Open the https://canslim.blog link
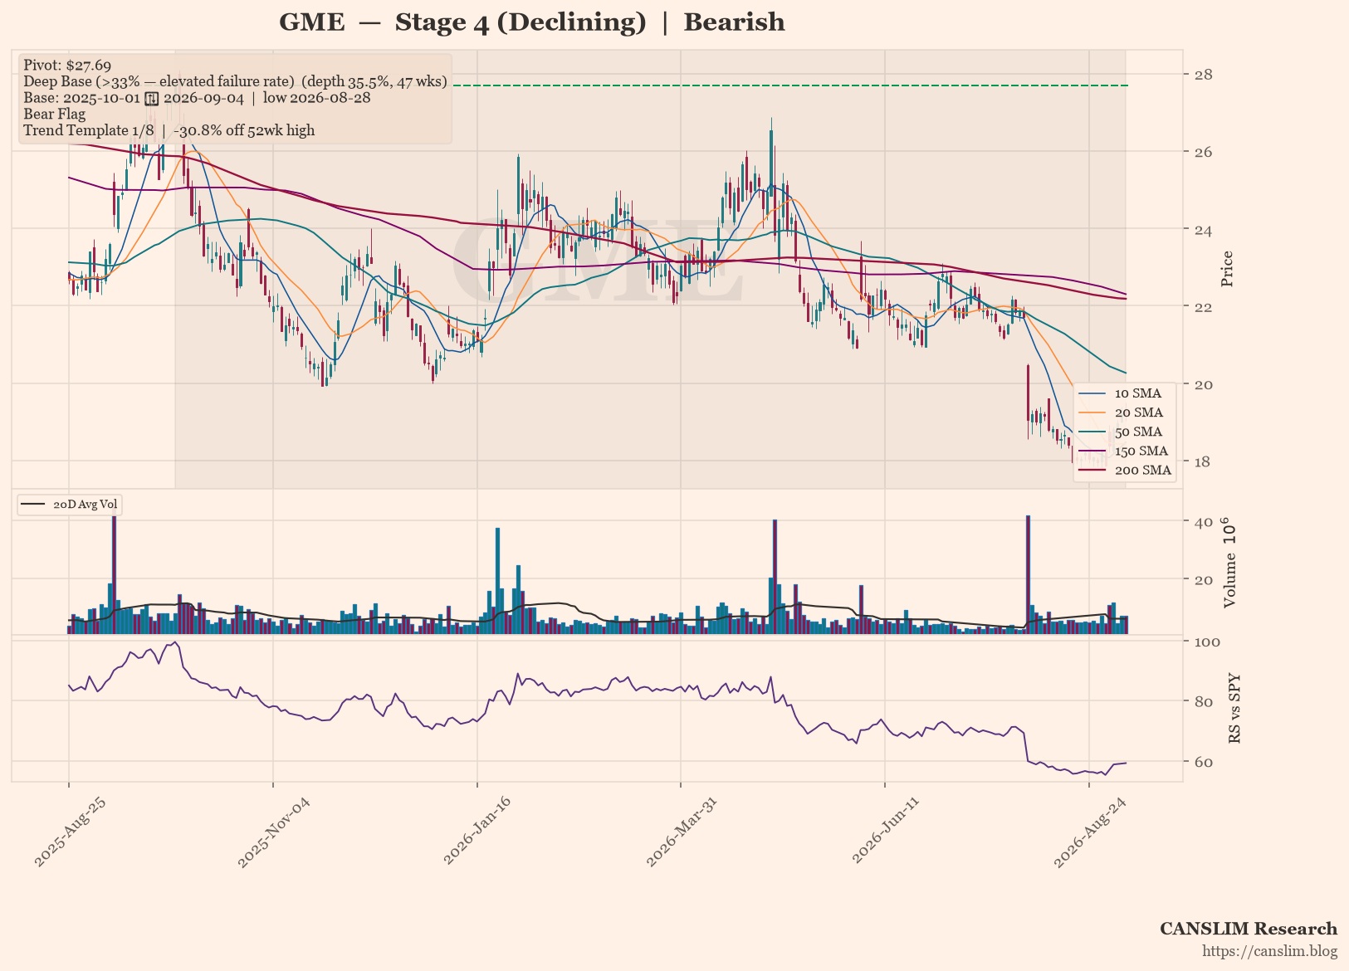1349x971 pixels. tap(1270, 951)
